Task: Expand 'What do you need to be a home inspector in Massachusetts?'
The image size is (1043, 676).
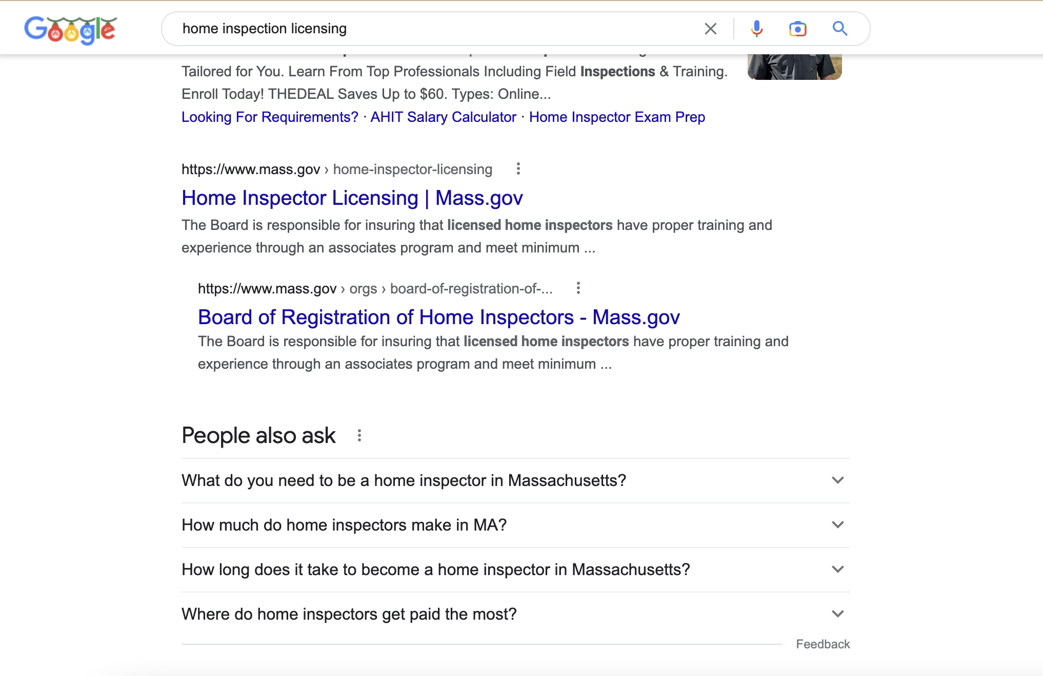Action: [x=516, y=480]
